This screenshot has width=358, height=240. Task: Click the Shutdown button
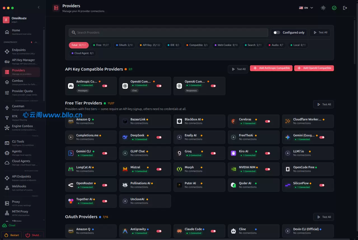[34, 235]
